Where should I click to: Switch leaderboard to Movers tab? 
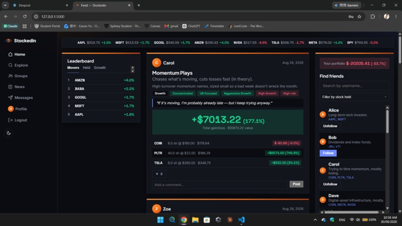click(73, 68)
